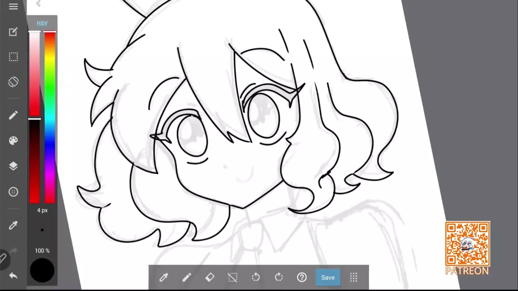Select the rectangular selection tool in the sidebar
This screenshot has width=518, height=291.
(13, 57)
